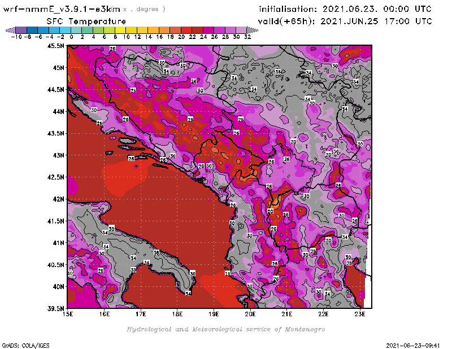Click the 24 to 26 magenta legend swatch

tap(208, 30)
